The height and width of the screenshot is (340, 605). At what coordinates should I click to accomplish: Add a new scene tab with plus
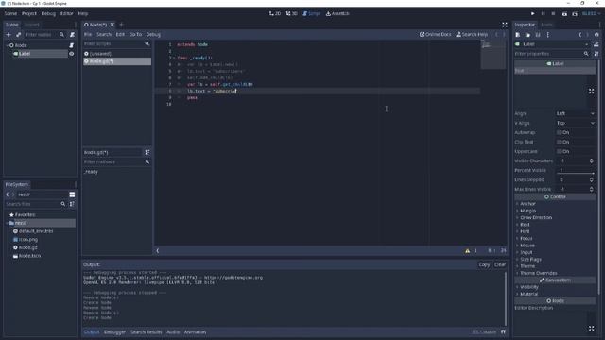tap(121, 25)
